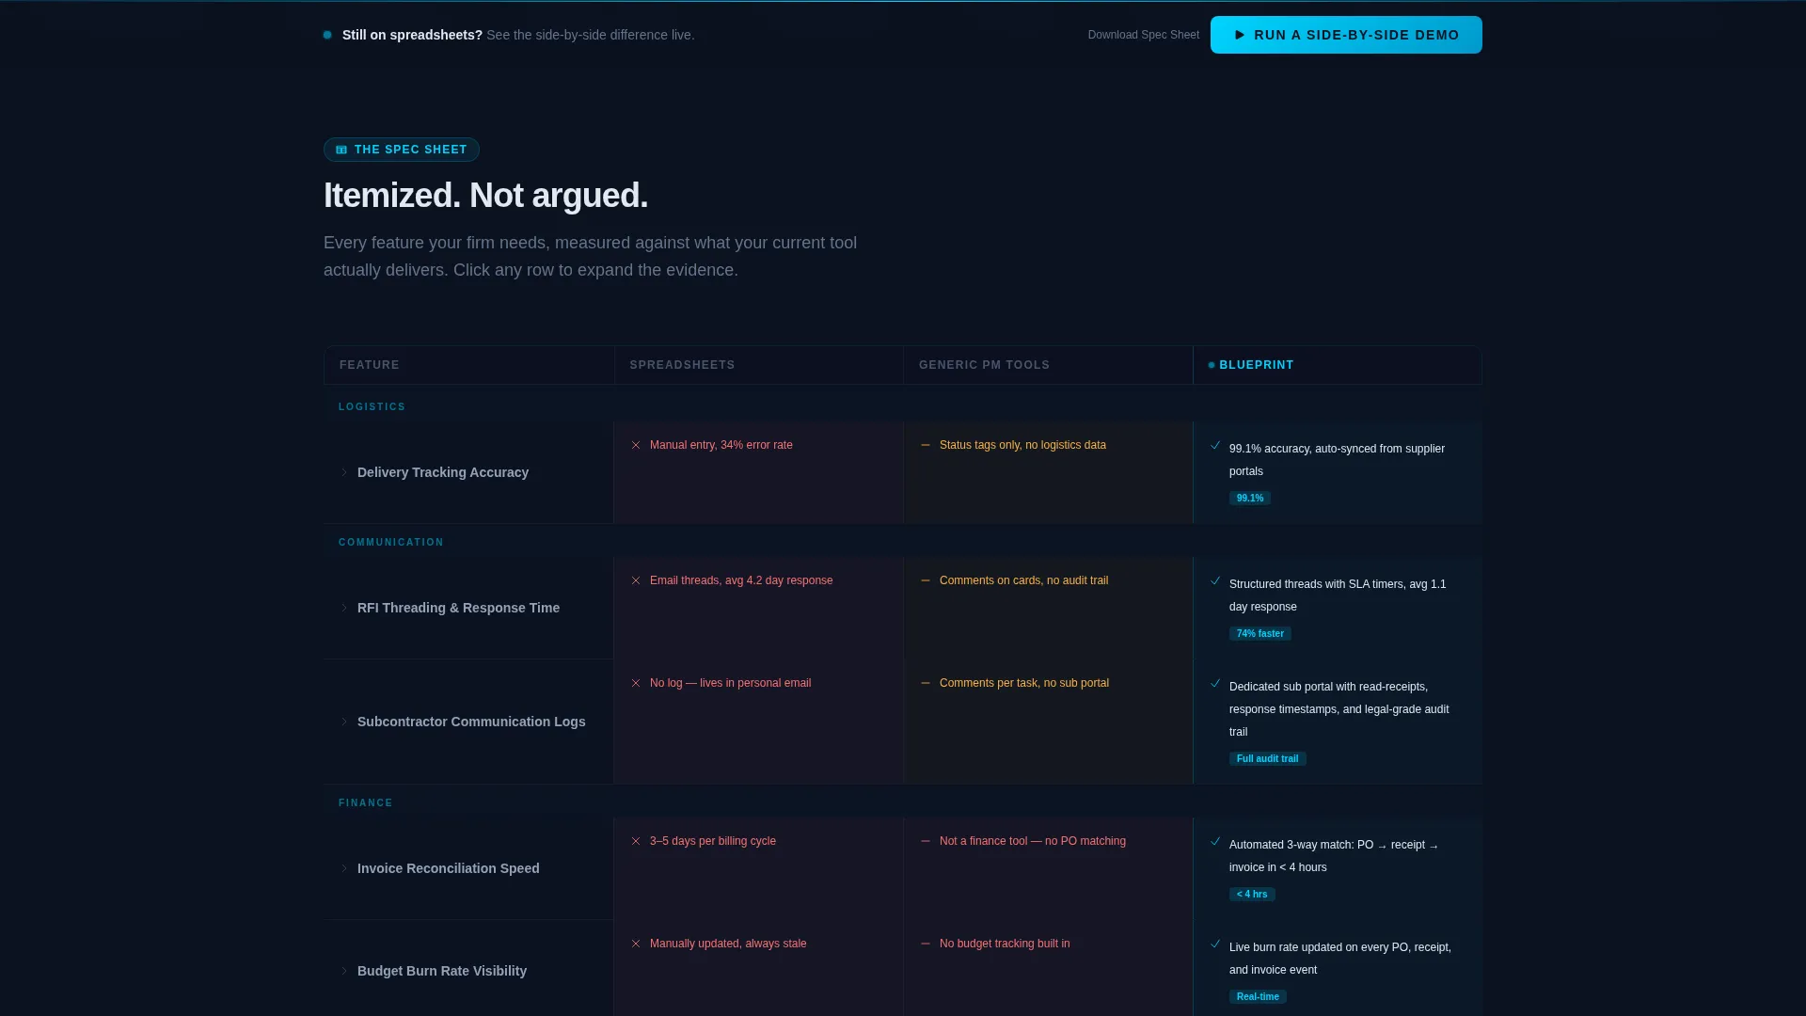
Task: Select the Subcontractor Communication Logs label
Action: click(471, 722)
